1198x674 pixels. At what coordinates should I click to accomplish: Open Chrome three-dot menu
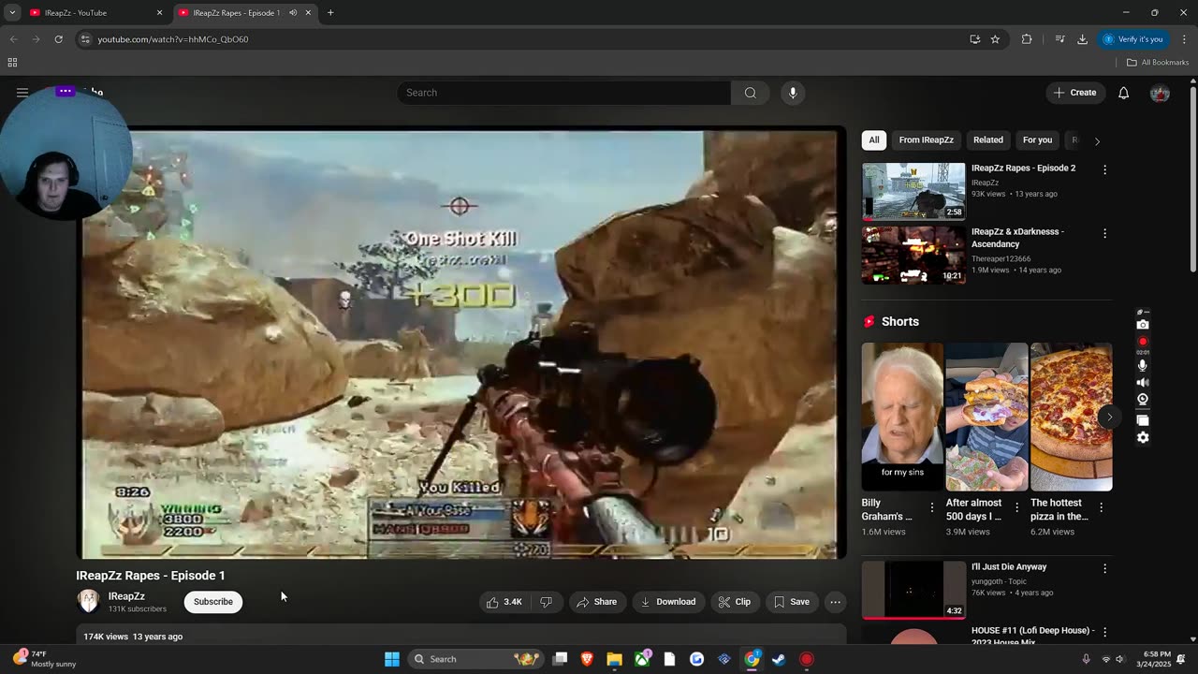click(x=1185, y=39)
